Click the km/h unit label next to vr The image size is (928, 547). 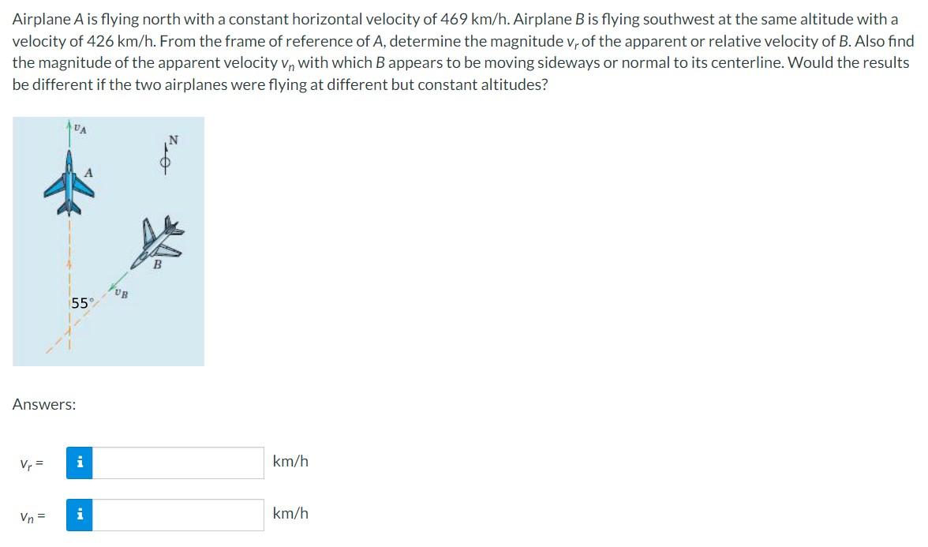(x=290, y=462)
